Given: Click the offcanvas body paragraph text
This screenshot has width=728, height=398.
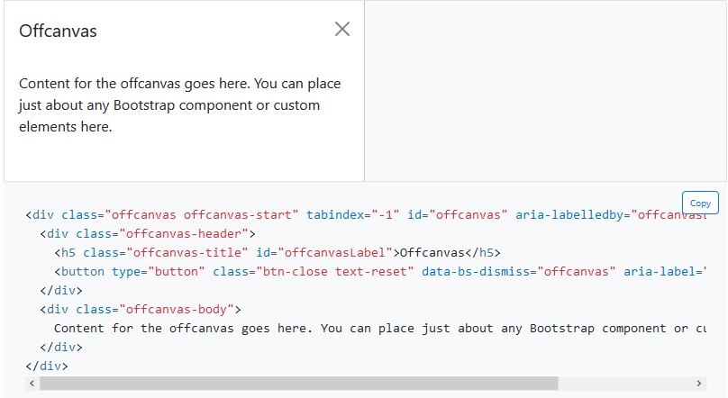Looking at the screenshot, I should tap(179, 105).
